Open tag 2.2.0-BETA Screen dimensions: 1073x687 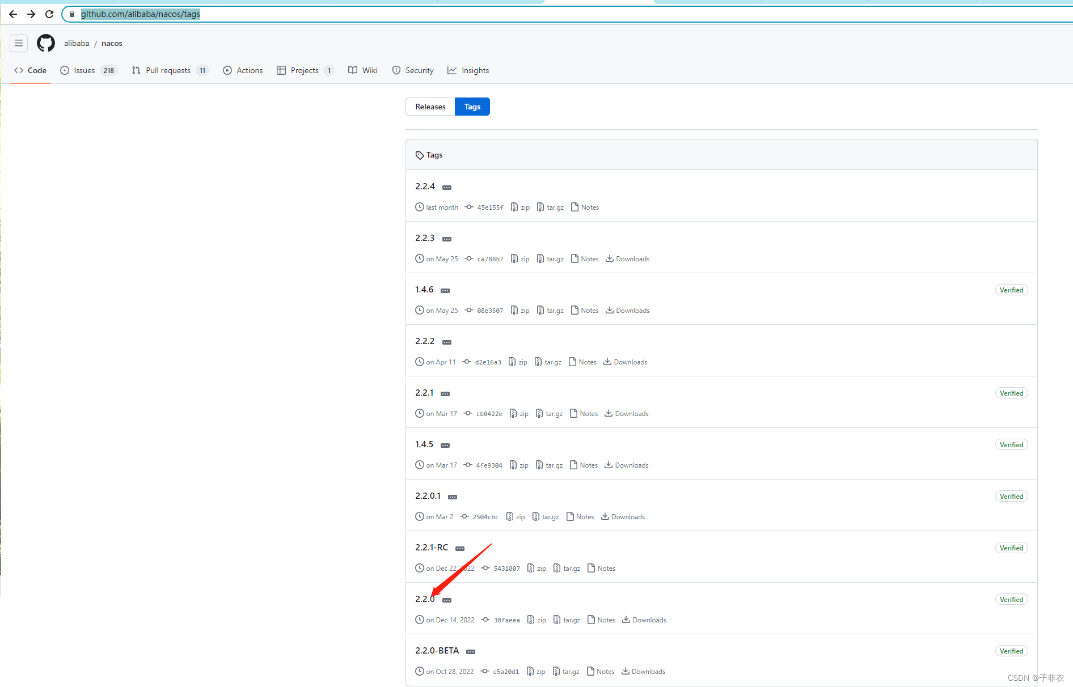click(x=437, y=651)
